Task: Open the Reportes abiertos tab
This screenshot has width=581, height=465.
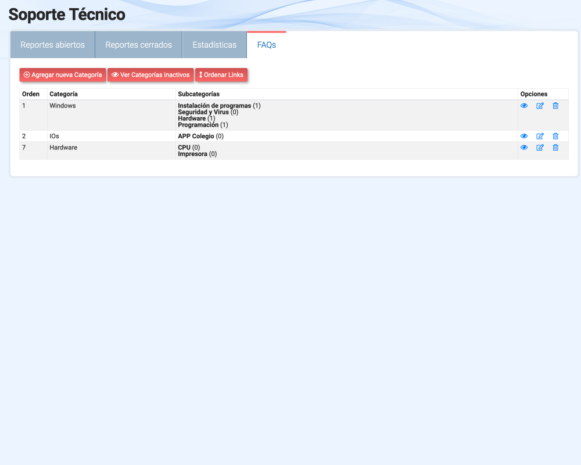Action: [53, 45]
